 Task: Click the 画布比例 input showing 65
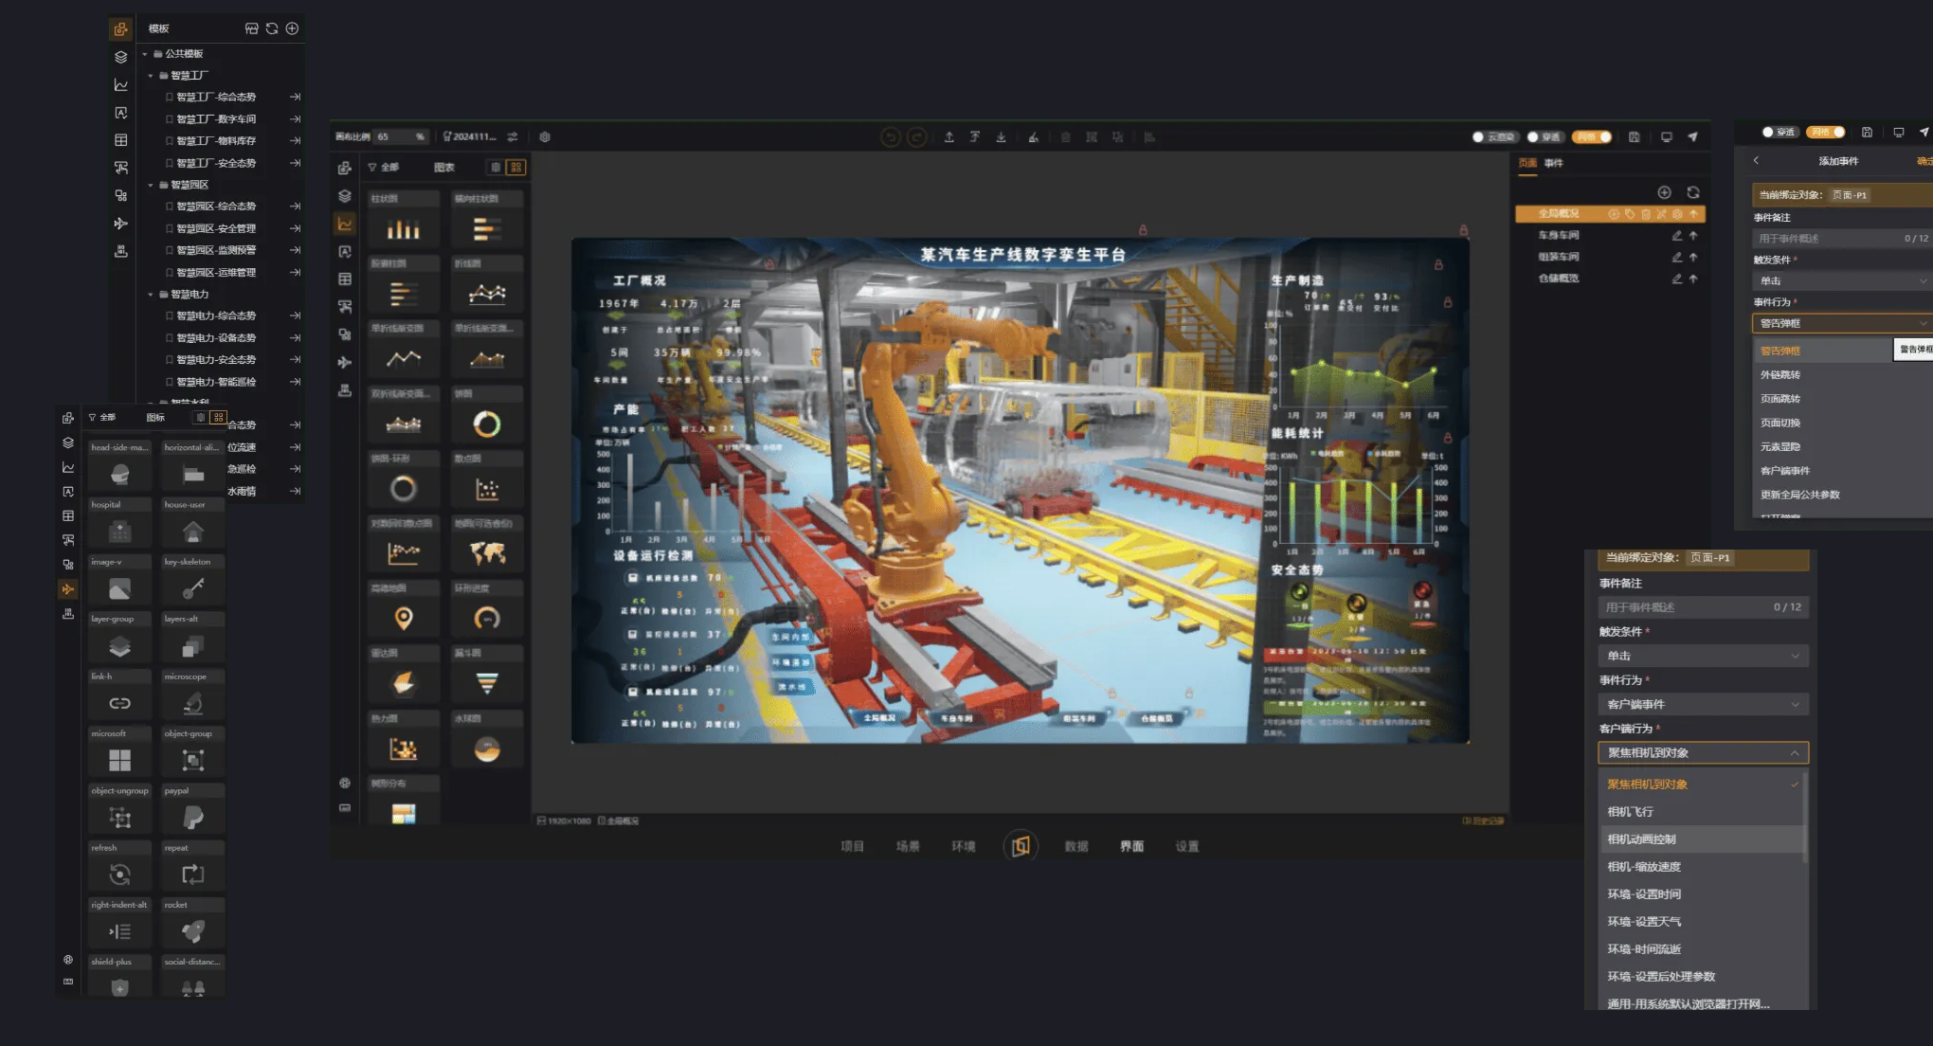point(400,137)
